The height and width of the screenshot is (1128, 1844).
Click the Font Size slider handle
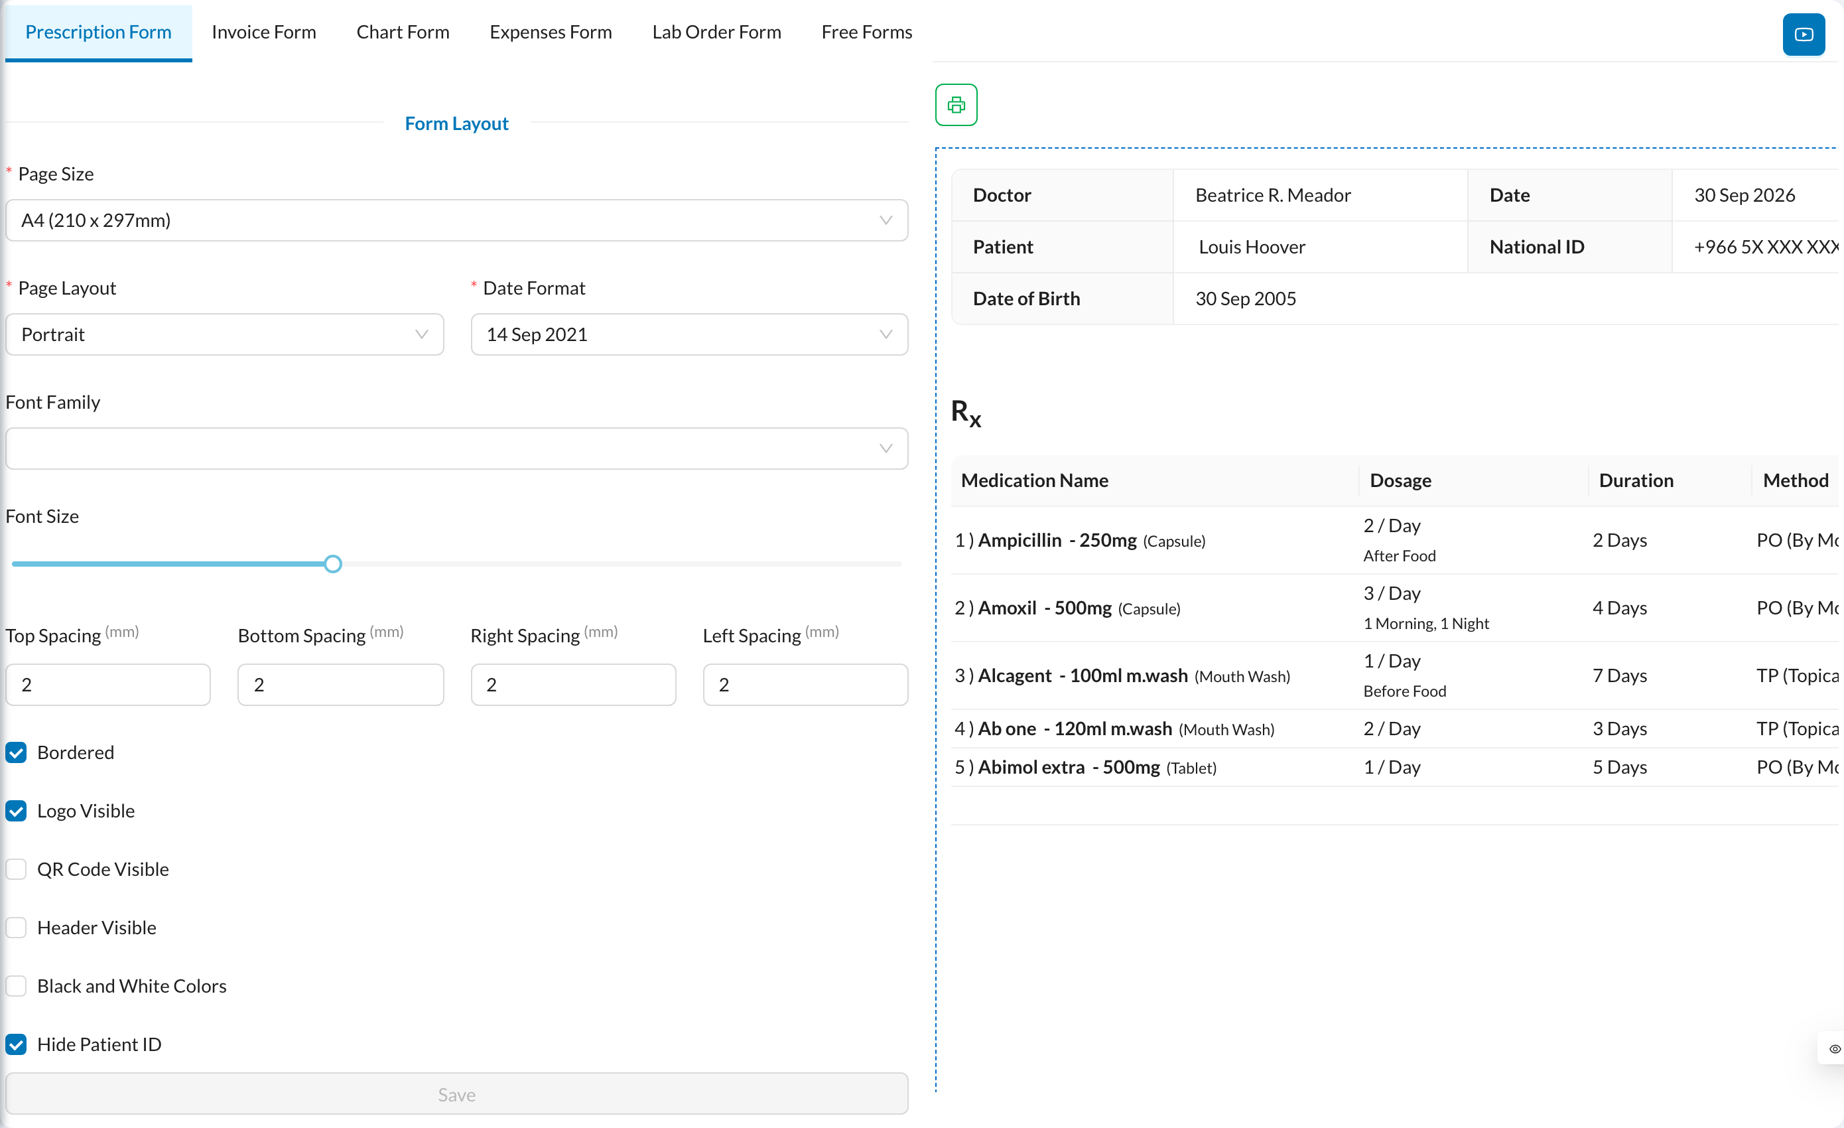coord(333,563)
